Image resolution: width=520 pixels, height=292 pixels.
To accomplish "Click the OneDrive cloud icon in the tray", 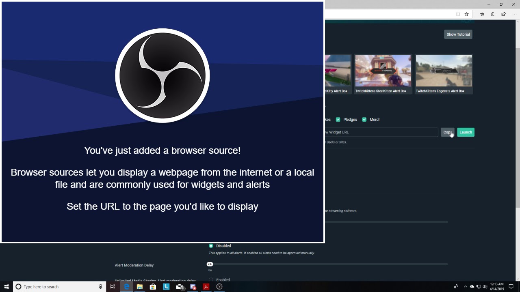I will pyautogui.click(x=472, y=287).
